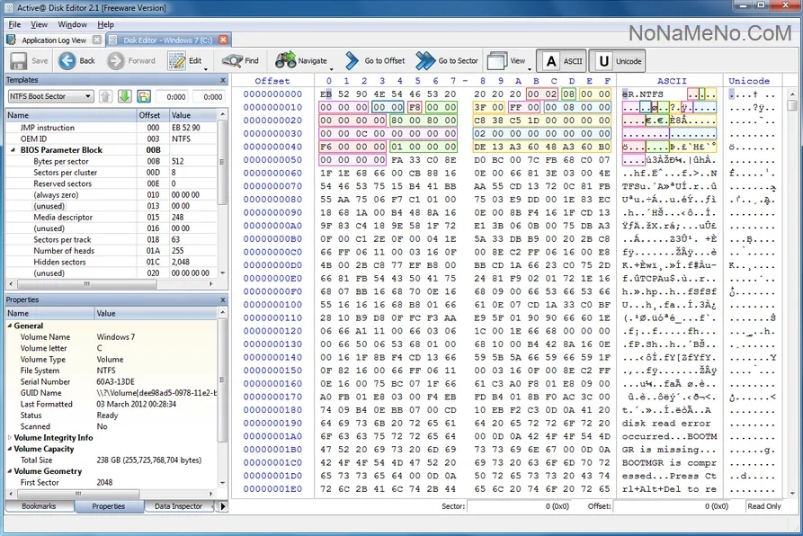Expand Volume Integrity Info section
The image size is (803, 536).
click(x=10, y=438)
